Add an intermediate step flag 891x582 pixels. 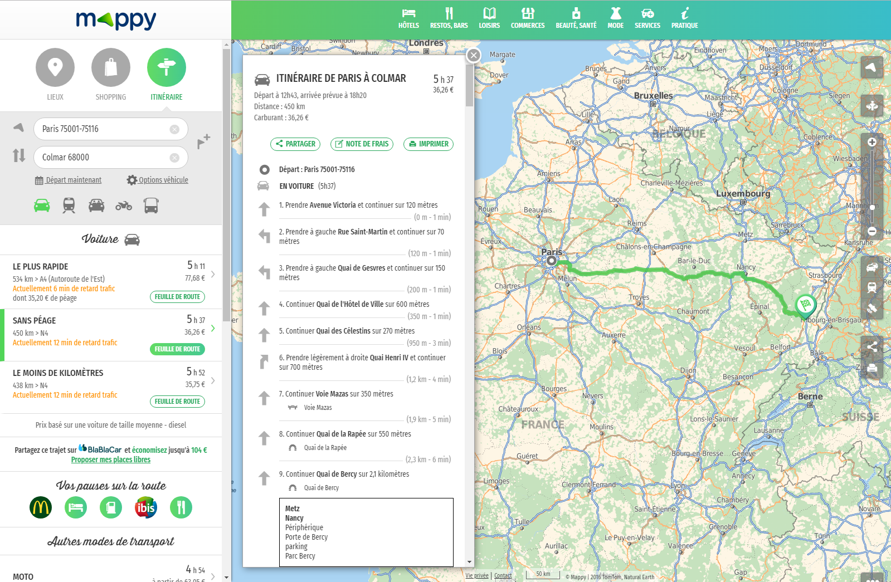[203, 141]
